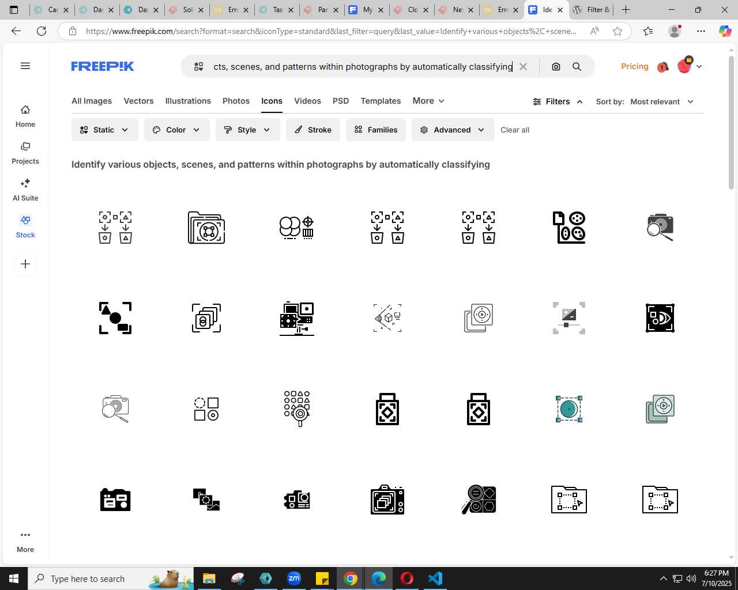This screenshot has width=738, height=590.
Task: Open the teal circle selection icon
Action: (569, 409)
